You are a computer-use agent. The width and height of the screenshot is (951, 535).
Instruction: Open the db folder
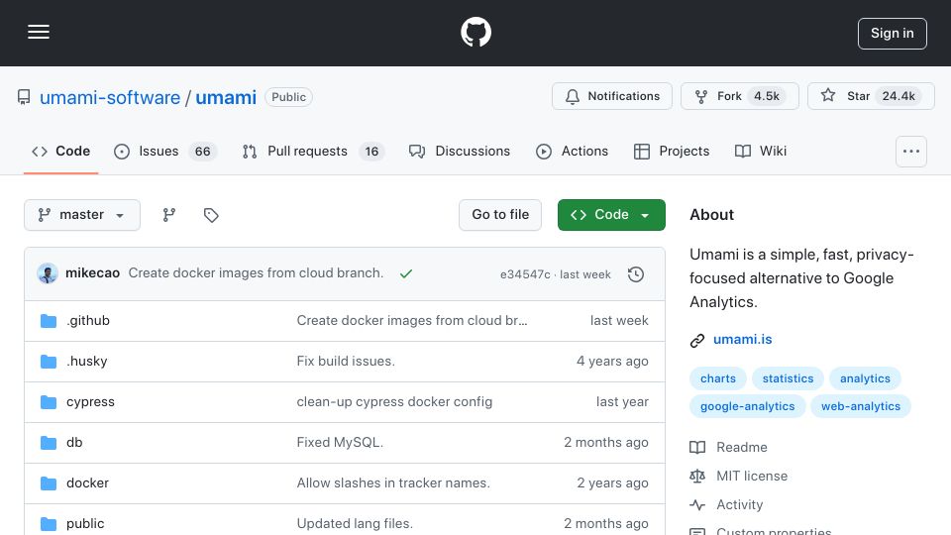(x=74, y=442)
